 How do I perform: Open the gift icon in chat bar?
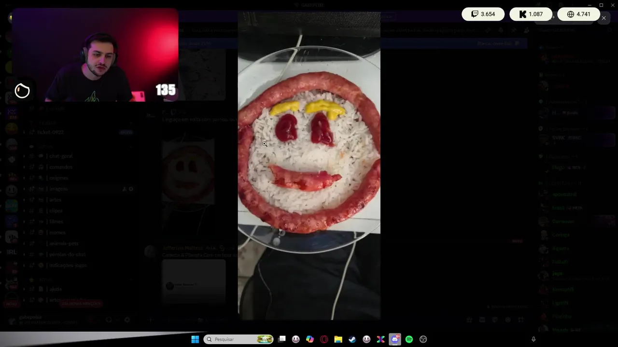[x=469, y=320]
